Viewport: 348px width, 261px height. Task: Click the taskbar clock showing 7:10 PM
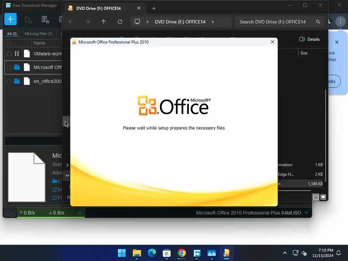tap(323, 253)
